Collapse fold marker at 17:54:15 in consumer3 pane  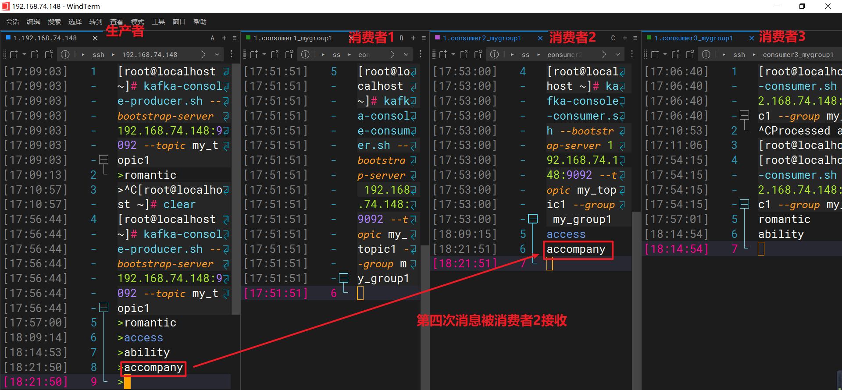[745, 204]
